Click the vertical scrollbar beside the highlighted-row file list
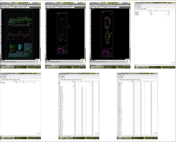The height and width of the screenshot is (142, 176). click(x=99, y=108)
